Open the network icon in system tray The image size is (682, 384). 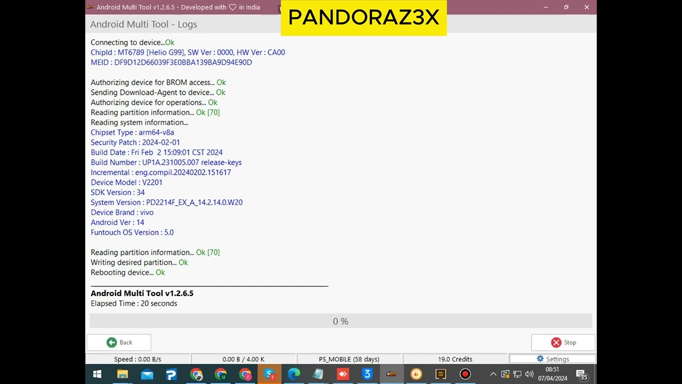(517, 374)
